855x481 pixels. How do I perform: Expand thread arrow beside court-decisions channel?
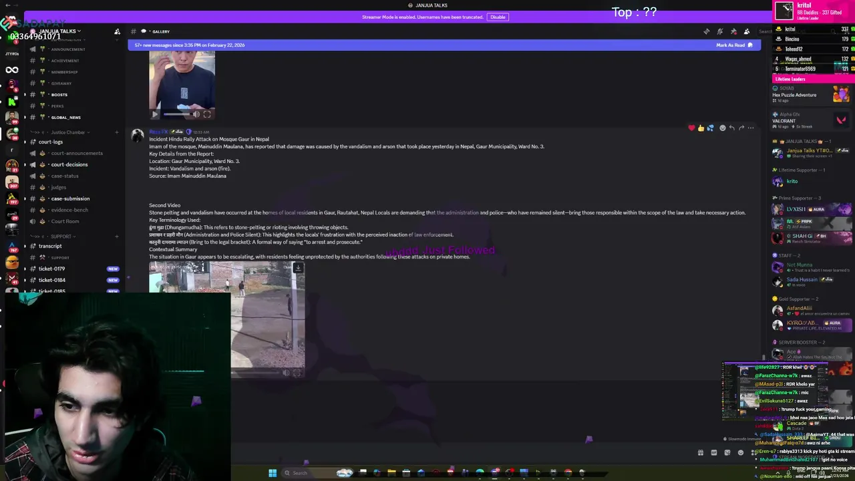pos(25,164)
